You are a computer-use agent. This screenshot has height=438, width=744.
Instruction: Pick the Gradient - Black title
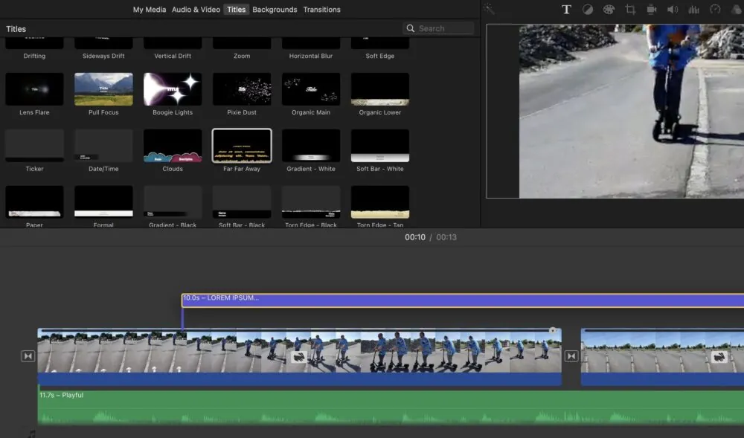[173, 202]
